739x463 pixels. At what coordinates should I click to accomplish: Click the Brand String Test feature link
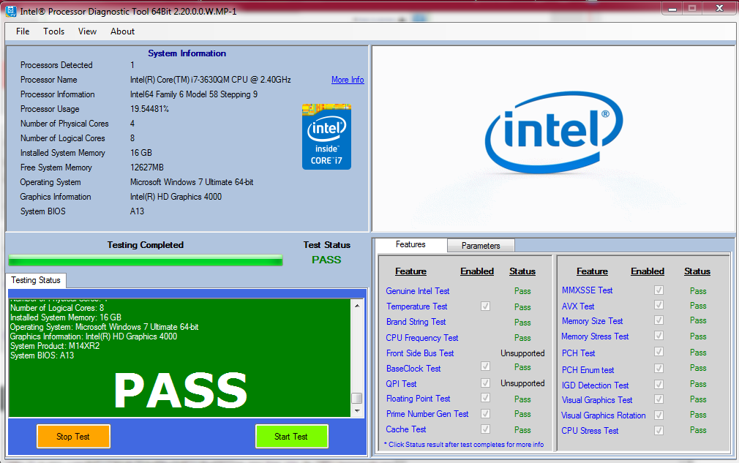click(416, 322)
